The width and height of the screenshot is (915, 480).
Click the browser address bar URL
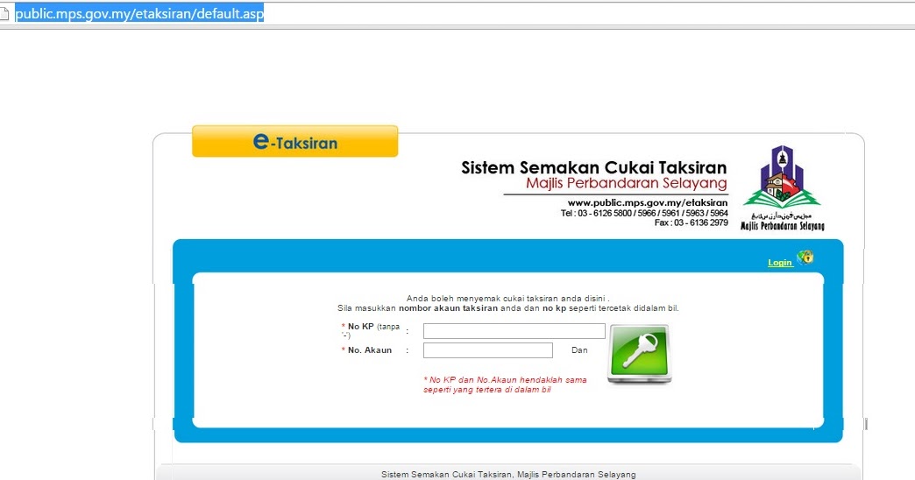(139, 13)
